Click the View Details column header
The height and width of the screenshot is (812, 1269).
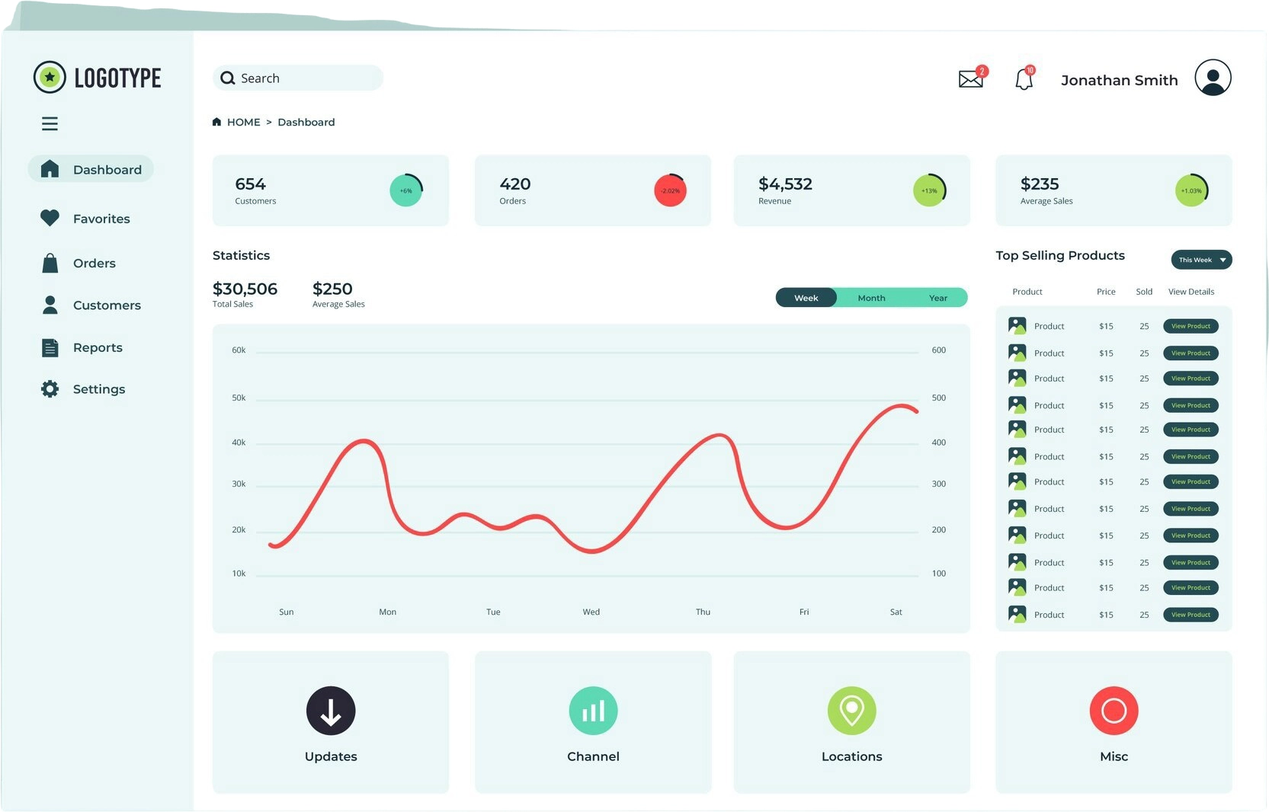(x=1191, y=292)
